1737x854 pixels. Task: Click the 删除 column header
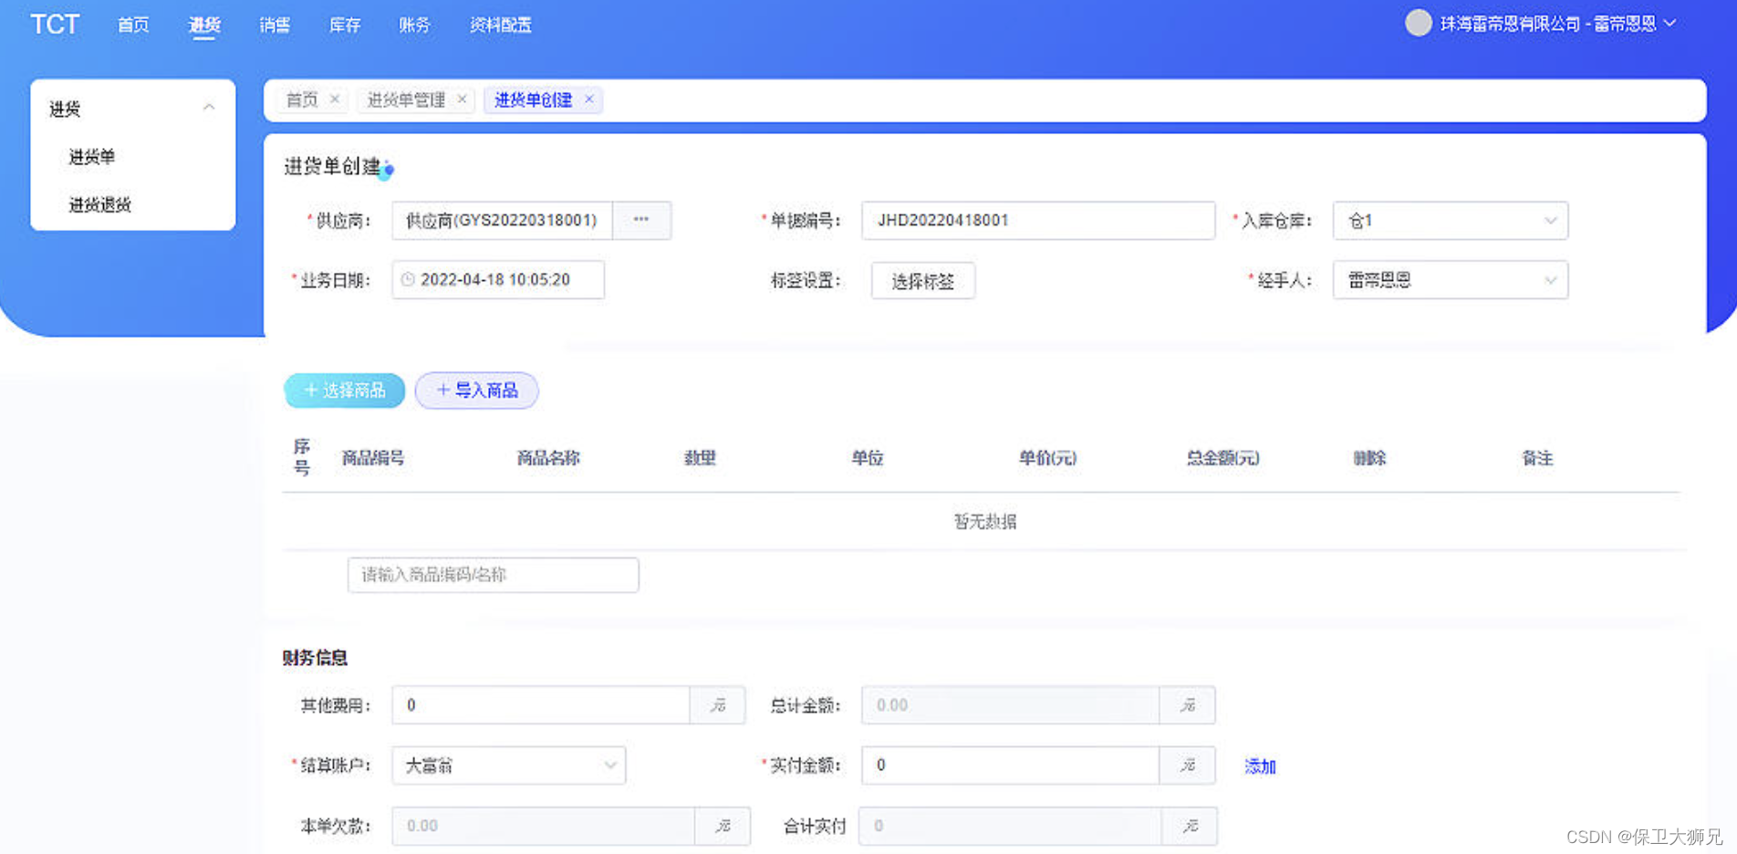(x=1369, y=458)
